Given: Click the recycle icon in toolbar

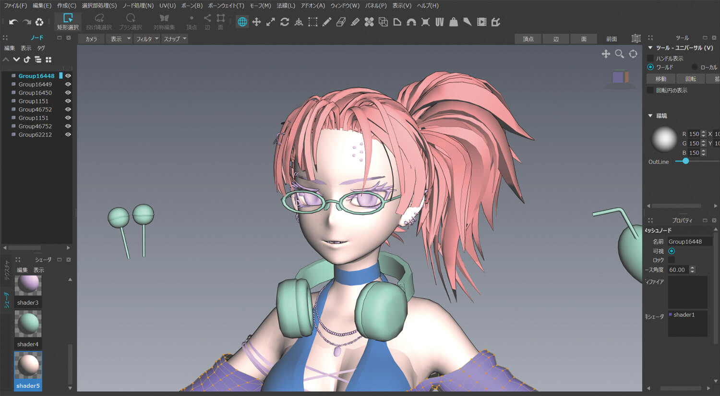Looking at the screenshot, I should click(40, 22).
